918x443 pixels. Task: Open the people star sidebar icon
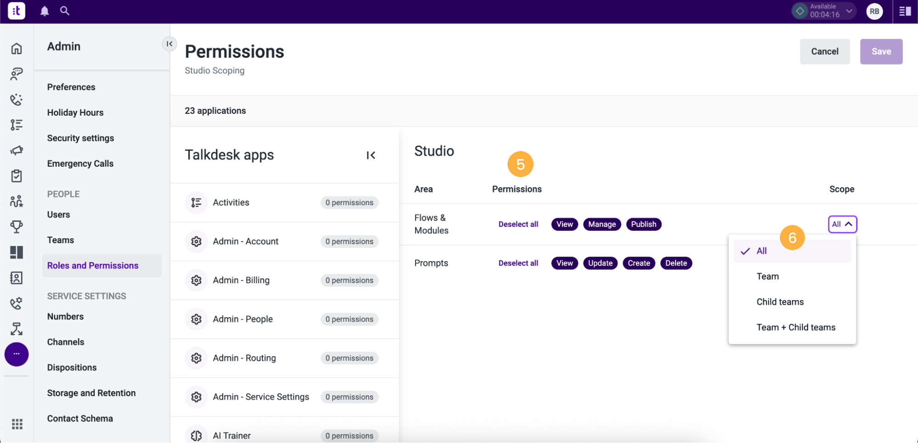tap(17, 201)
